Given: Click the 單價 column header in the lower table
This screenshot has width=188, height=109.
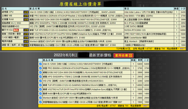Looking at the screenshot, I should click(140, 60).
